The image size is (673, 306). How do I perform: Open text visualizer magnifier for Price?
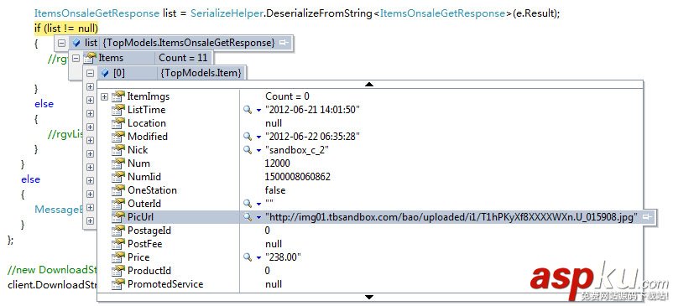248,257
